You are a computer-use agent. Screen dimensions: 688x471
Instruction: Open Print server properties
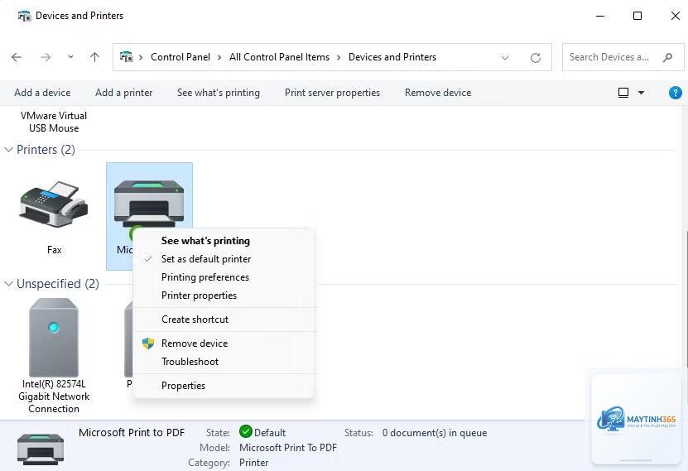click(332, 93)
